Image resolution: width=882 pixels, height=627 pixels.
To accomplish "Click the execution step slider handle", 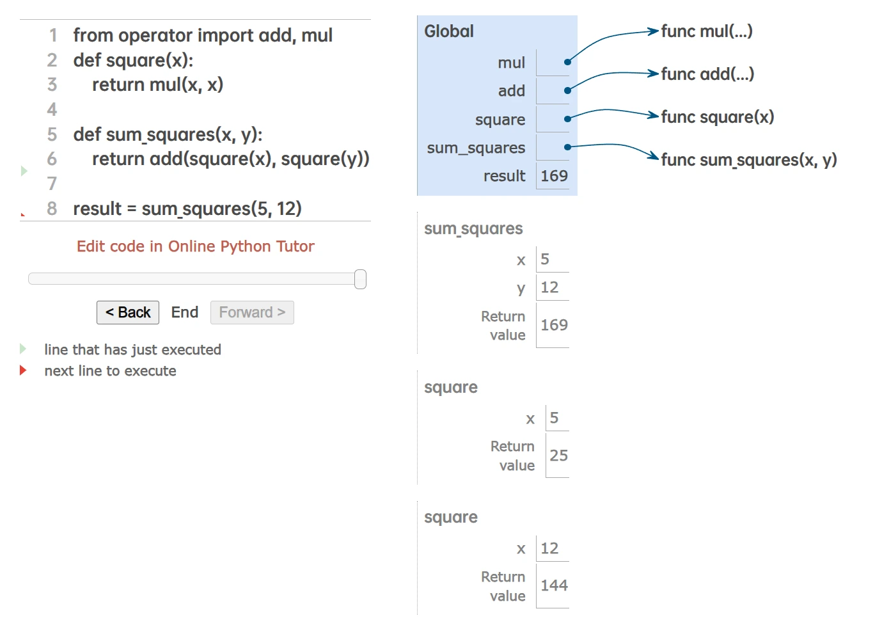I will pos(360,279).
